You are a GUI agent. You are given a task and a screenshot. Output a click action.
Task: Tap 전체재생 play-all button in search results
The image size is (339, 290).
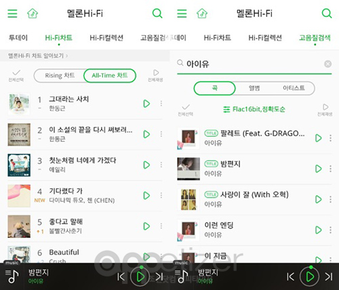click(325, 110)
